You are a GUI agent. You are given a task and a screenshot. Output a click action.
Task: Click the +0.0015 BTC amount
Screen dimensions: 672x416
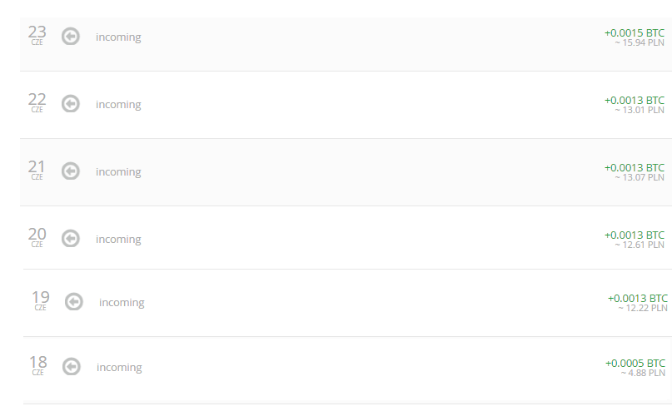(634, 32)
